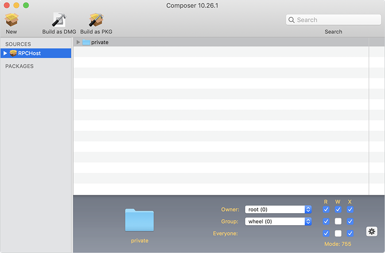Open the gear actions menu
The width and height of the screenshot is (385, 253).
pos(372,231)
